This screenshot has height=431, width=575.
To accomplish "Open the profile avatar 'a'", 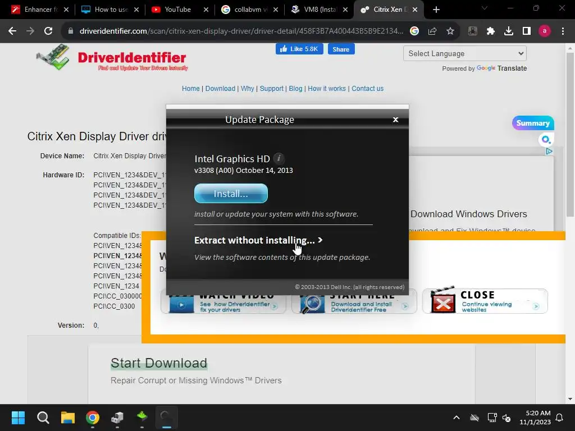I will coord(545,31).
